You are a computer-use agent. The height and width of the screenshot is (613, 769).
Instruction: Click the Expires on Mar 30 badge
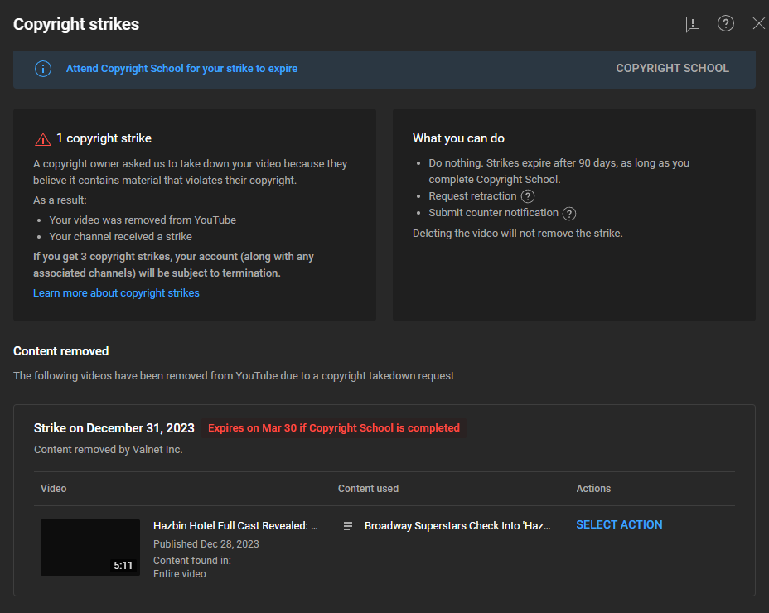(334, 428)
